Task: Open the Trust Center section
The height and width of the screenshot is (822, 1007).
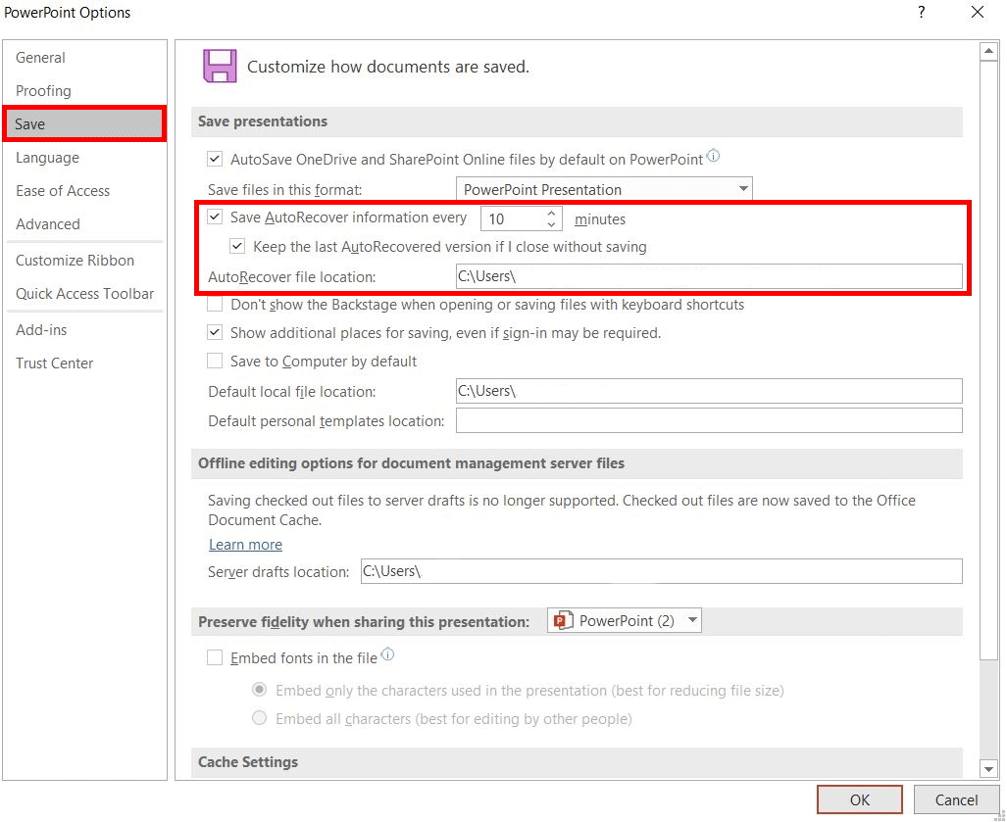Action: point(54,363)
